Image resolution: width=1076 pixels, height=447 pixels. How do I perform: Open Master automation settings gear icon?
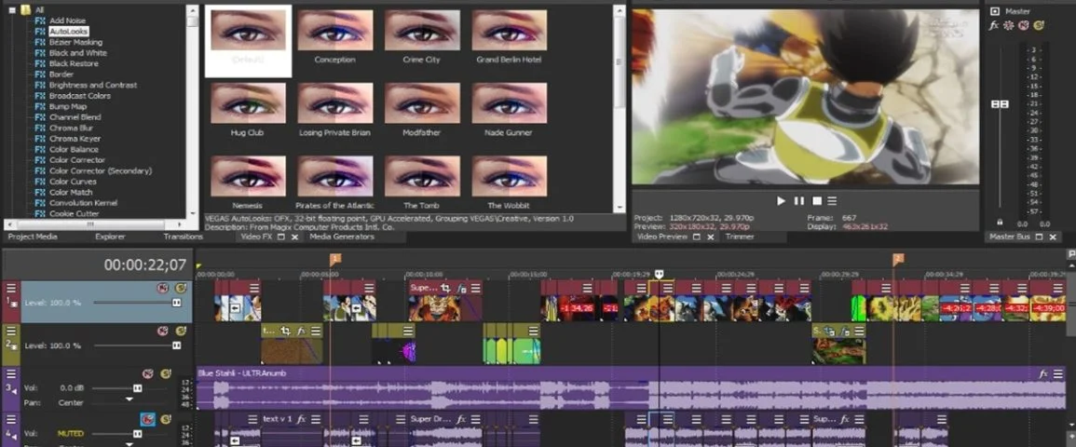point(1009,25)
